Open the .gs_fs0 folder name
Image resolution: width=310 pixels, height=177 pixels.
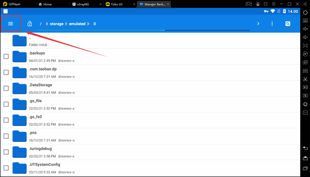pyautogui.click(x=35, y=117)
